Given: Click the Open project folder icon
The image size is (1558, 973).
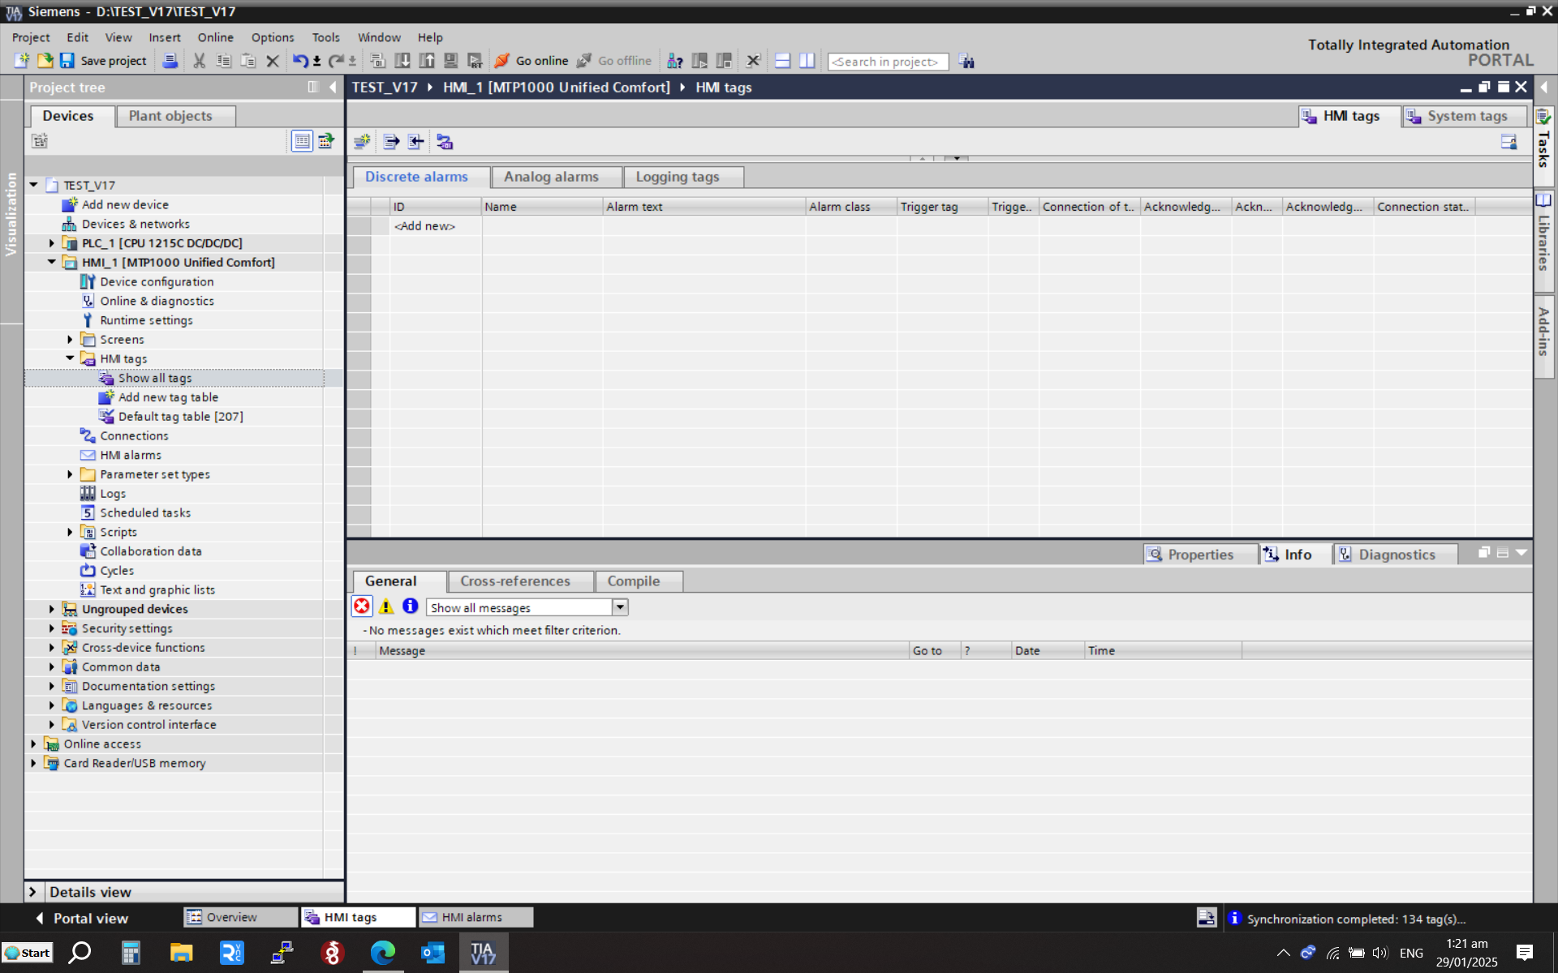Looking at the screenshot, I should (x=45, y=61).
